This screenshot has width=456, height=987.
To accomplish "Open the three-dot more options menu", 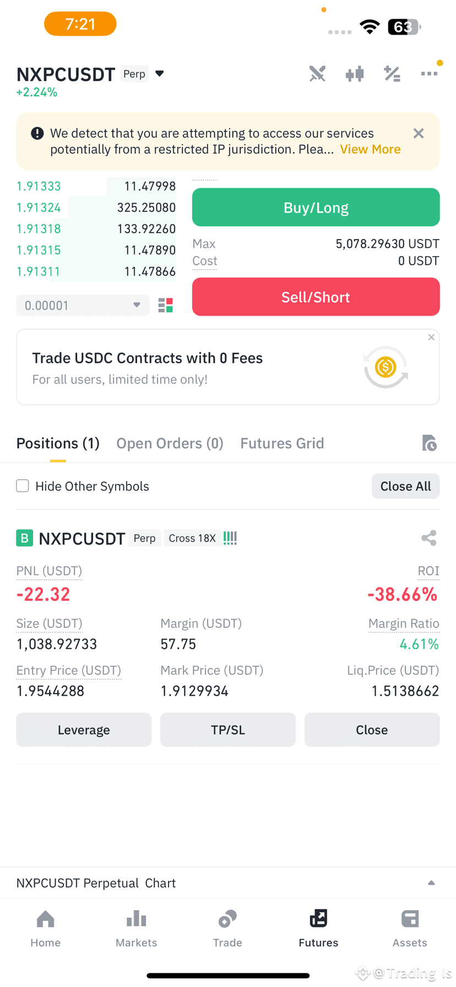I will 429,74.
